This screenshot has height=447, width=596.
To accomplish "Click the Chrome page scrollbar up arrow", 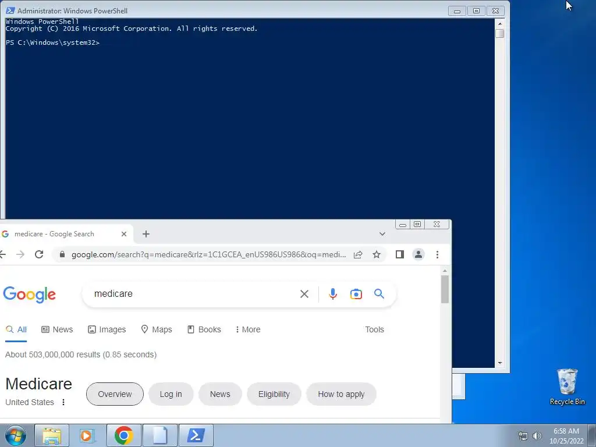I will 445,270.
